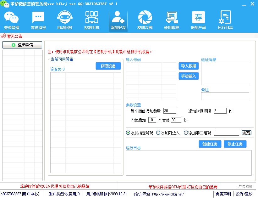Click the 参数设置 section label

point(133,105)
